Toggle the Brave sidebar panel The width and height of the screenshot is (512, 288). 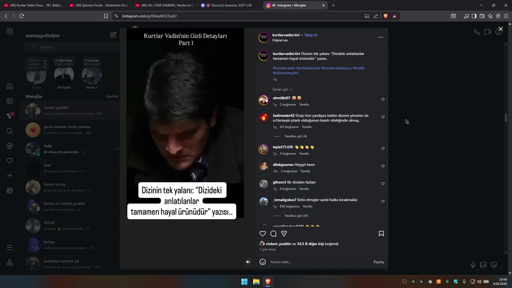click(474, 16)
